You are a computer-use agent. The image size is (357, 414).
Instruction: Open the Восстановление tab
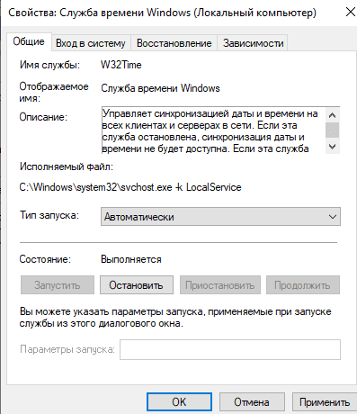click(174, 43)
